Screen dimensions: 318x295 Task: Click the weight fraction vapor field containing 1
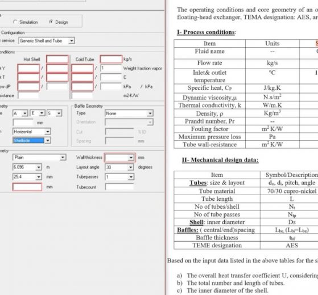click(x=111, y=68)
